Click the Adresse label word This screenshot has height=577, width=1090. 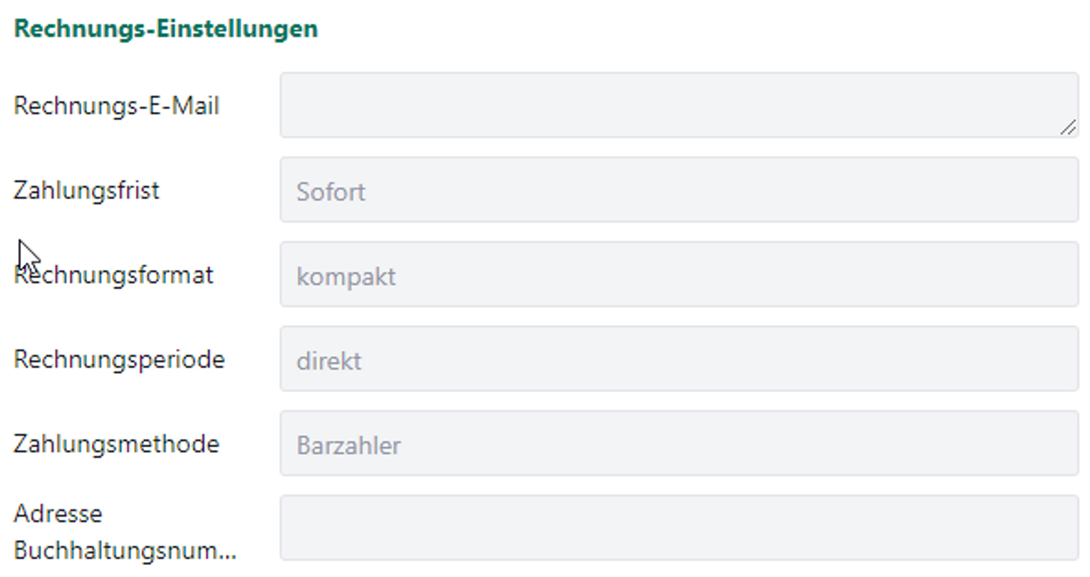(58, 514)
